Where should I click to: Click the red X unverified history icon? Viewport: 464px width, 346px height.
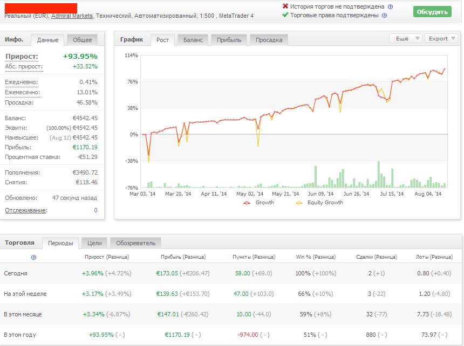pyautogui.click(x=285, y=7)
